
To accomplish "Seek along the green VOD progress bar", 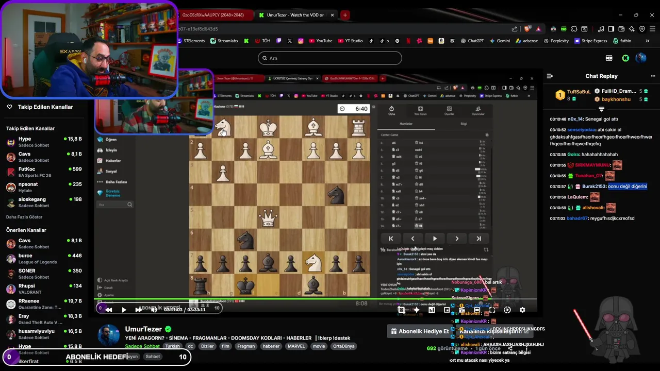I will pos(316,299).
